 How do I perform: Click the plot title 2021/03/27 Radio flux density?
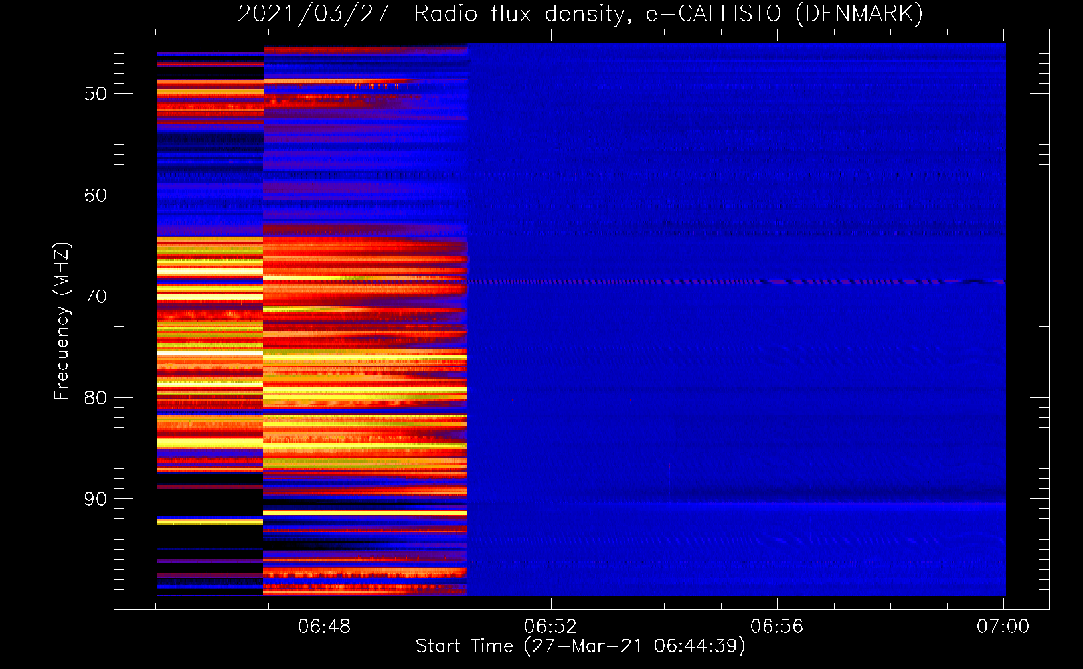[x=580, y=13]
